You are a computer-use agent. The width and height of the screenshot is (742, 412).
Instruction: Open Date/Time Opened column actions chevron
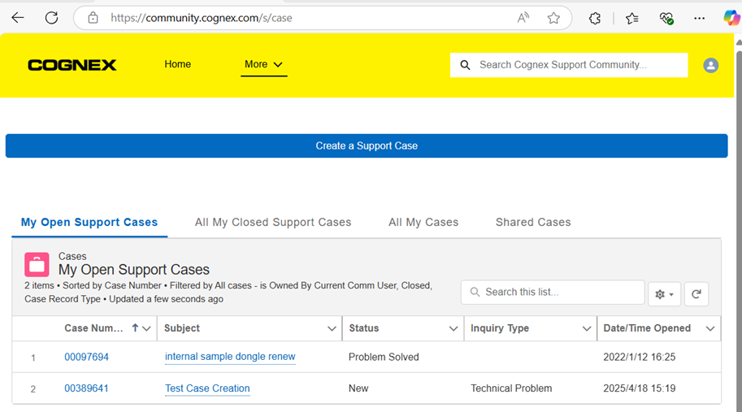(710, 328)
